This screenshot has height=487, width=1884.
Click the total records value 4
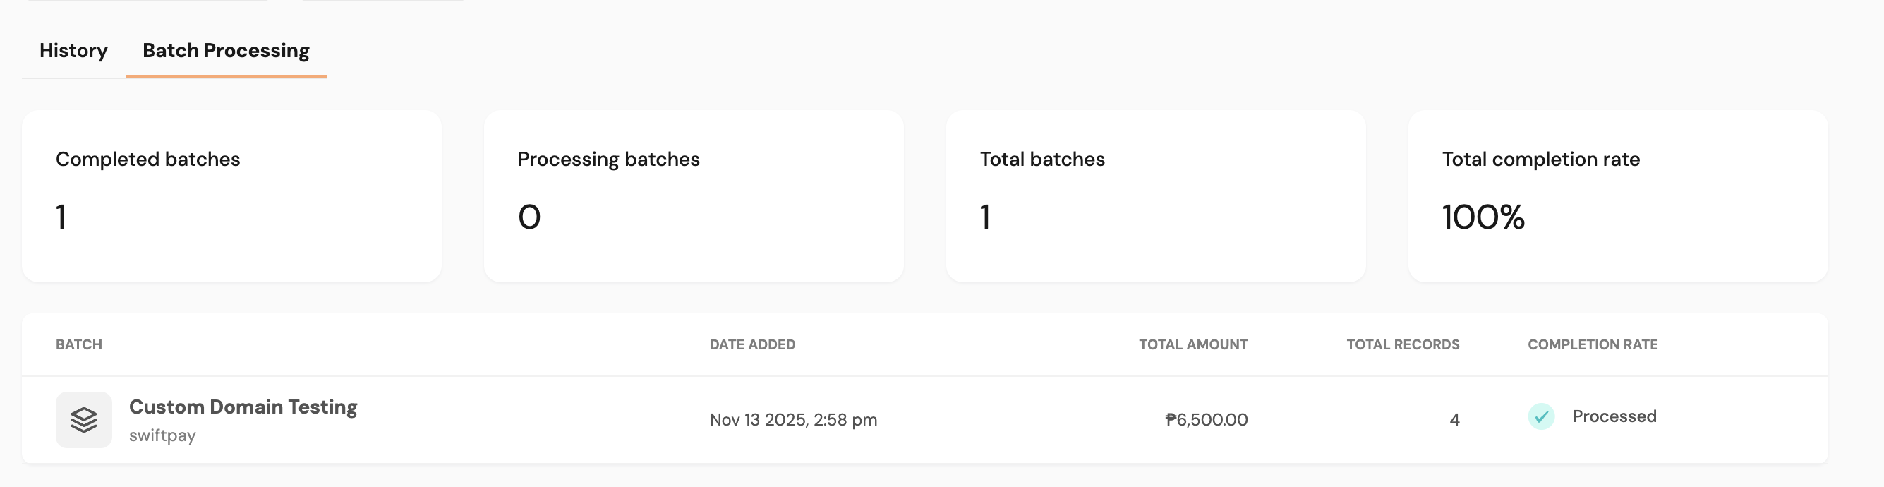point(1454,420)
